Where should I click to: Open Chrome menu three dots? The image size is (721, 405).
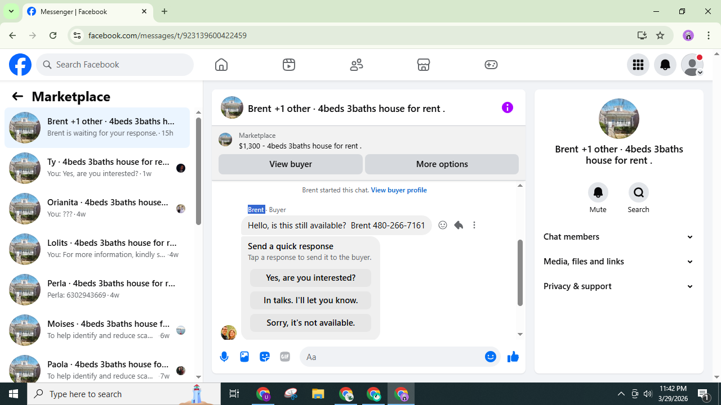(x=709, y=35)
